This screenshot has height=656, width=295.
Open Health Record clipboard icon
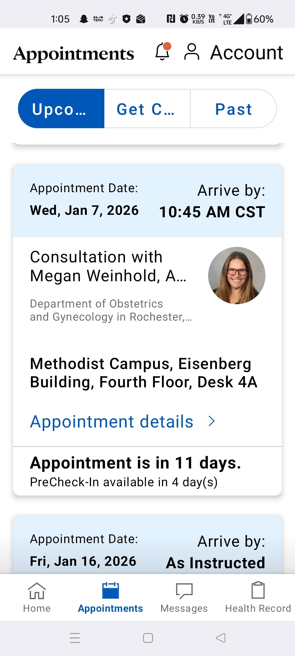(258, 590)
